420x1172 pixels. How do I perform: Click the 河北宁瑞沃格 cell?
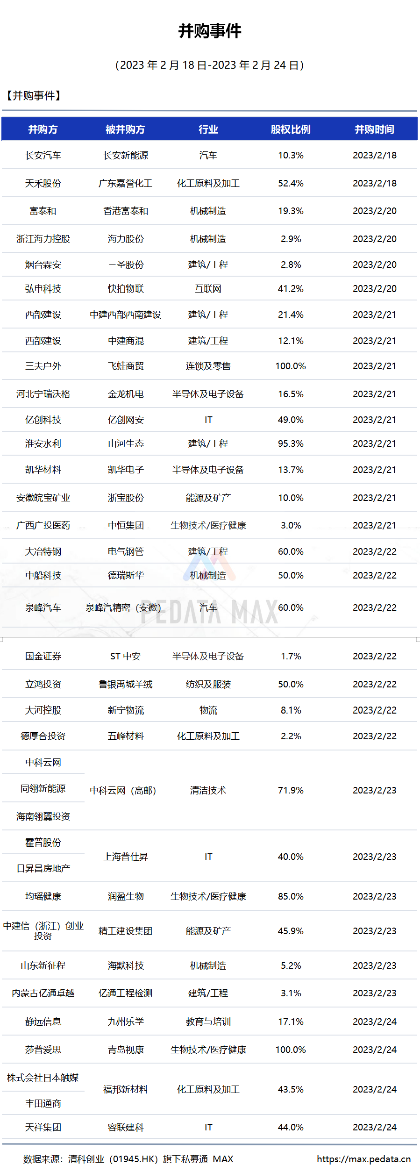pos(43,394)
